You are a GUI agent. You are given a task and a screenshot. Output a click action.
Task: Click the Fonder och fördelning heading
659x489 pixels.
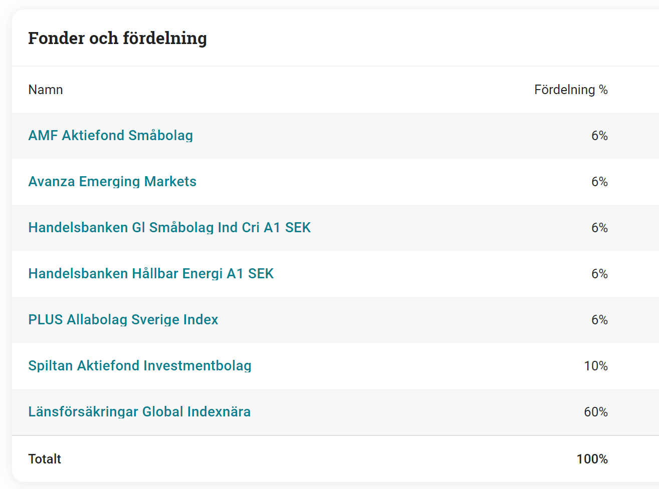tap(117, 38)
